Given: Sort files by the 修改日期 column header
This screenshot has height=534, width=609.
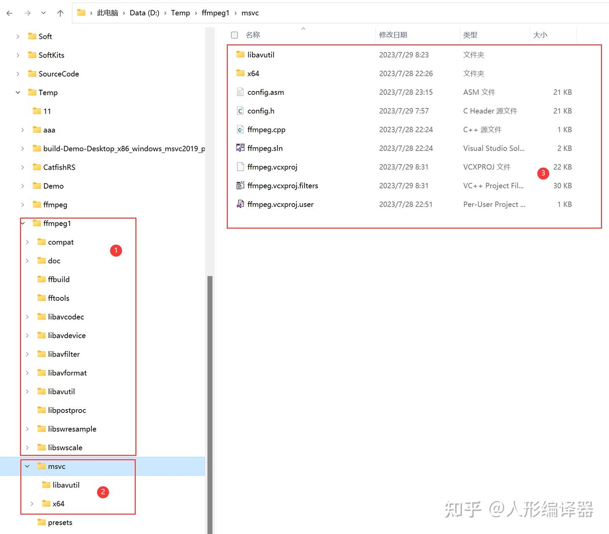Looking at the screenshot, I should (x=393, y=35).
